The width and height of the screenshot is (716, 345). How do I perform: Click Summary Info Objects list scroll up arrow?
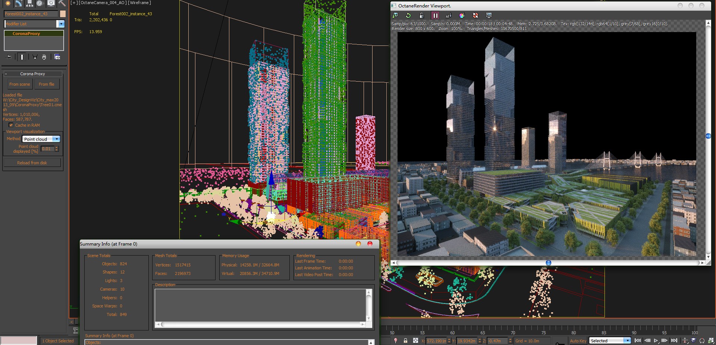click(x=371, y=342)
